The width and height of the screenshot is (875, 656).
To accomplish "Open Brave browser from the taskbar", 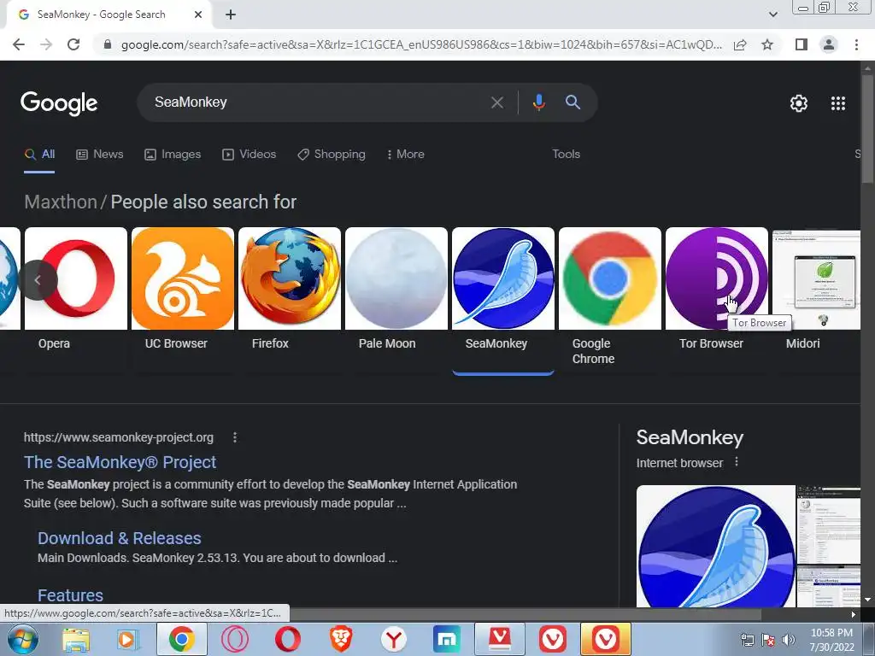I will (340, 639).
